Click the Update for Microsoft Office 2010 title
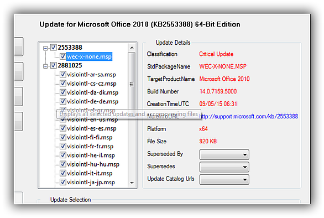This screenshot has width=324, height=218. [140, 24]
